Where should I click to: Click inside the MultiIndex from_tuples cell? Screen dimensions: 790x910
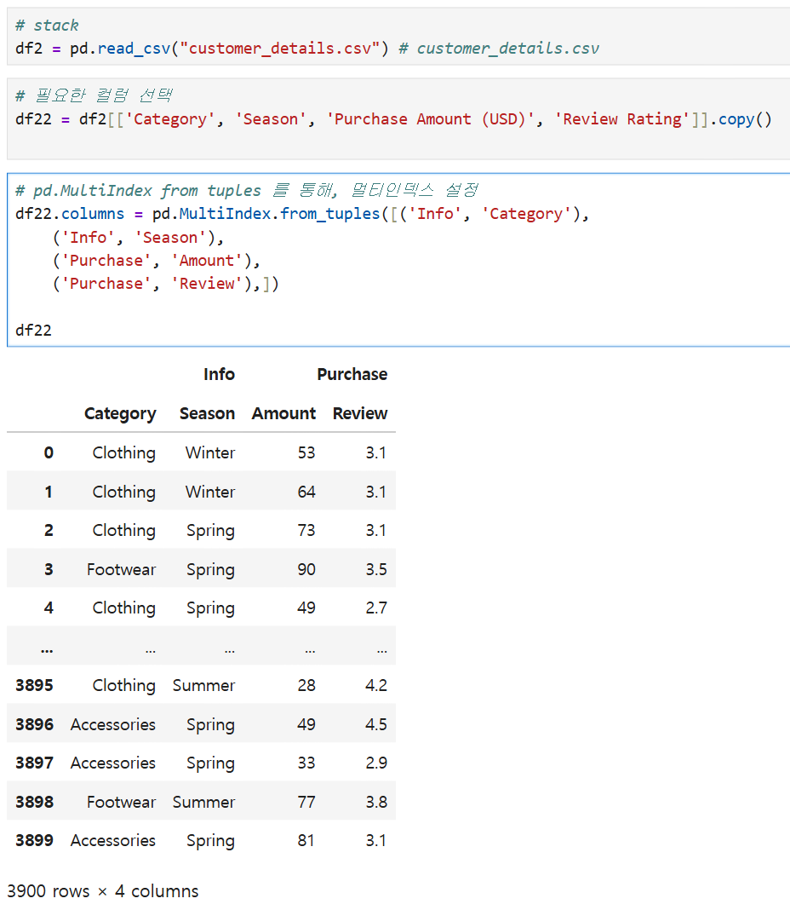[x=398, y=259]
